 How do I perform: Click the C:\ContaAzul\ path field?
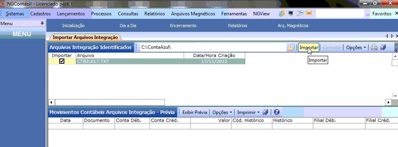(213, 47)
